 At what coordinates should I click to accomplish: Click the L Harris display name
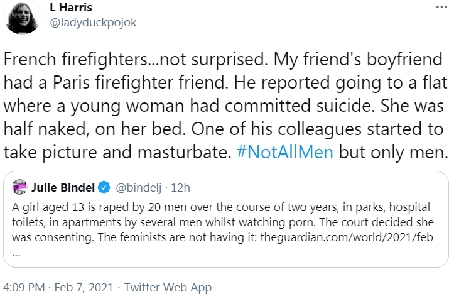tap(70, 7)
